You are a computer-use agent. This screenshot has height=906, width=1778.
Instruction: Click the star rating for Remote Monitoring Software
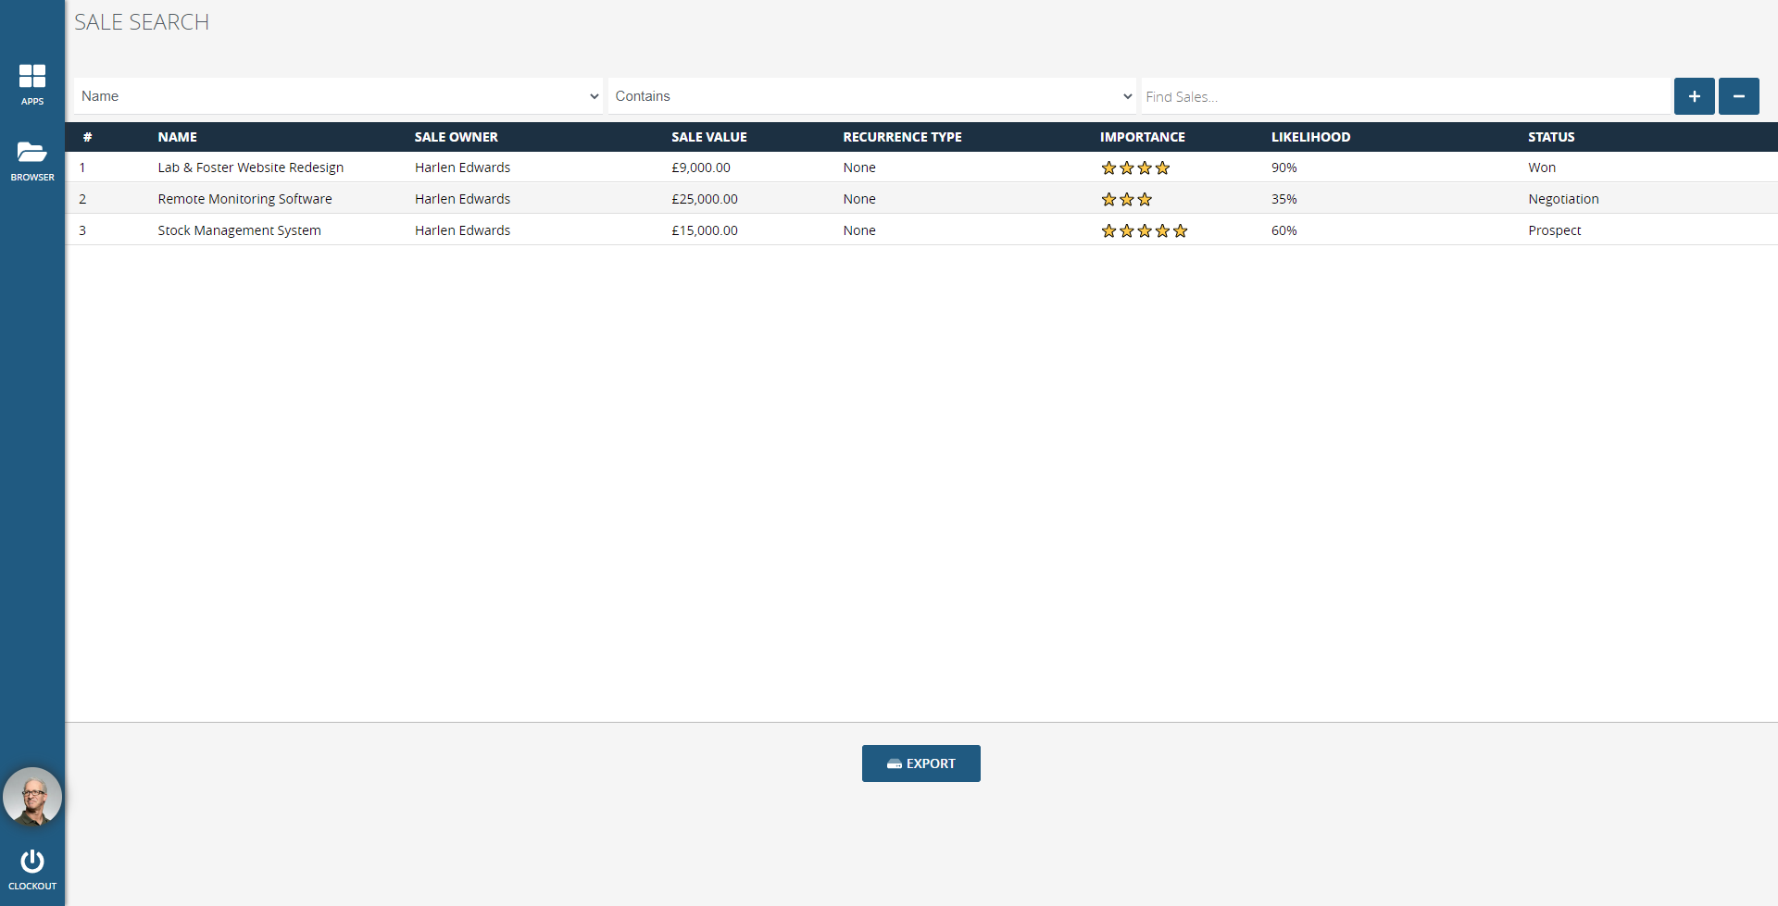[x=1126, y=200]
